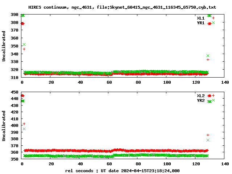232x174 pixels.
Task: Click the 450 y-axis tick label
Action: [14, 92]
